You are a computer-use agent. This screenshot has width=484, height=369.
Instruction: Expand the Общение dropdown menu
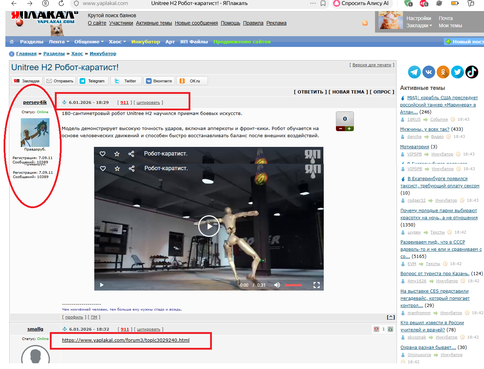pos(89,42)
